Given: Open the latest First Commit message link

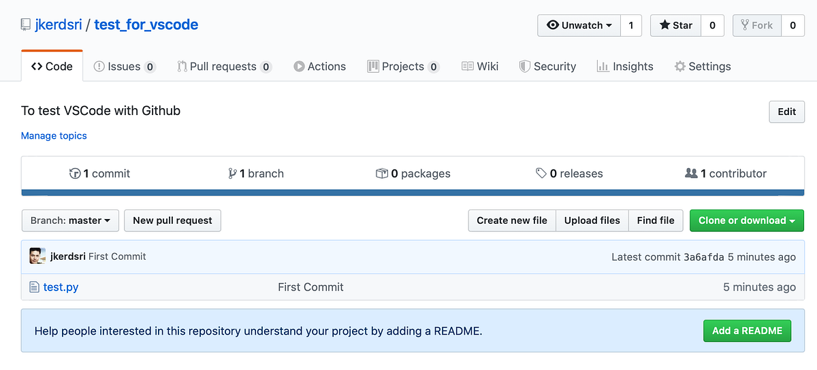Looking at the screenshot, I should click(117, 256).
